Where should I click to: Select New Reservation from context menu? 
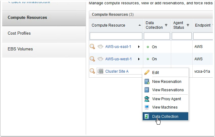point(167,82)
